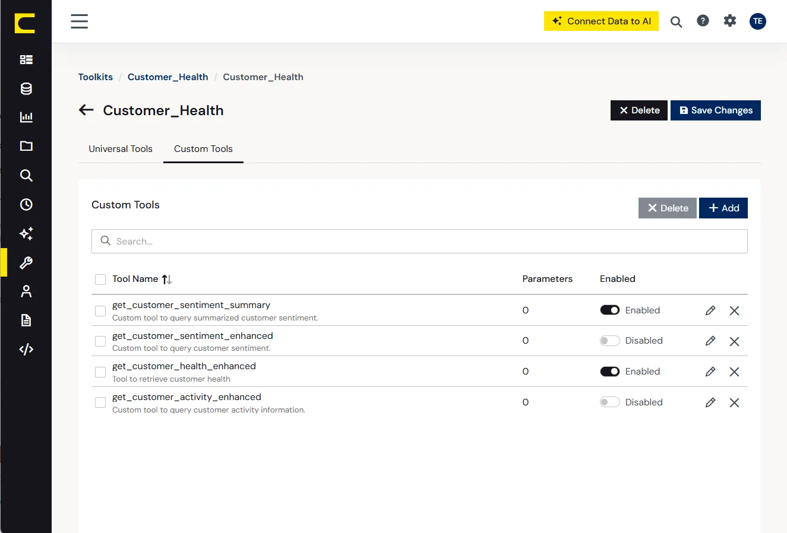
Task: Select get_customer_health_enhanced tool name
Action: pyautogui.click(x=184, y=366)
